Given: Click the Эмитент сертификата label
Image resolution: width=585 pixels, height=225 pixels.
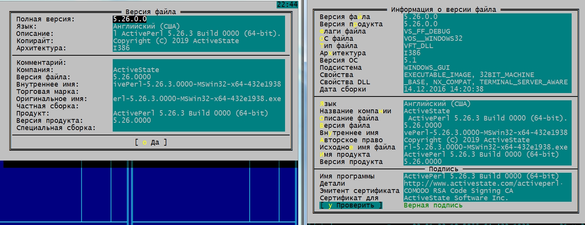Looking at the screenshot, I should (360, 191).
